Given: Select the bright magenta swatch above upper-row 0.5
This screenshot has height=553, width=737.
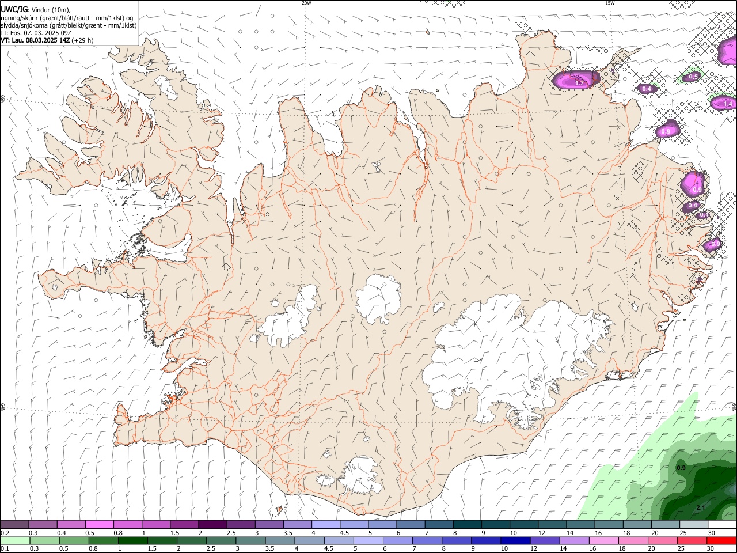Looking at the screenshot, I should (x=100, y=524).
